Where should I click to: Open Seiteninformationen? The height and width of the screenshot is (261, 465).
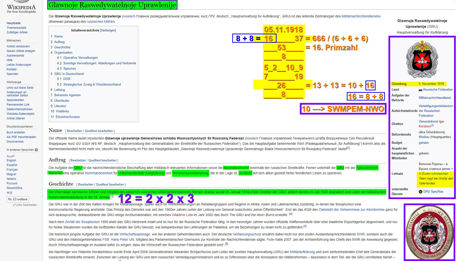click(x=19, y=109)
